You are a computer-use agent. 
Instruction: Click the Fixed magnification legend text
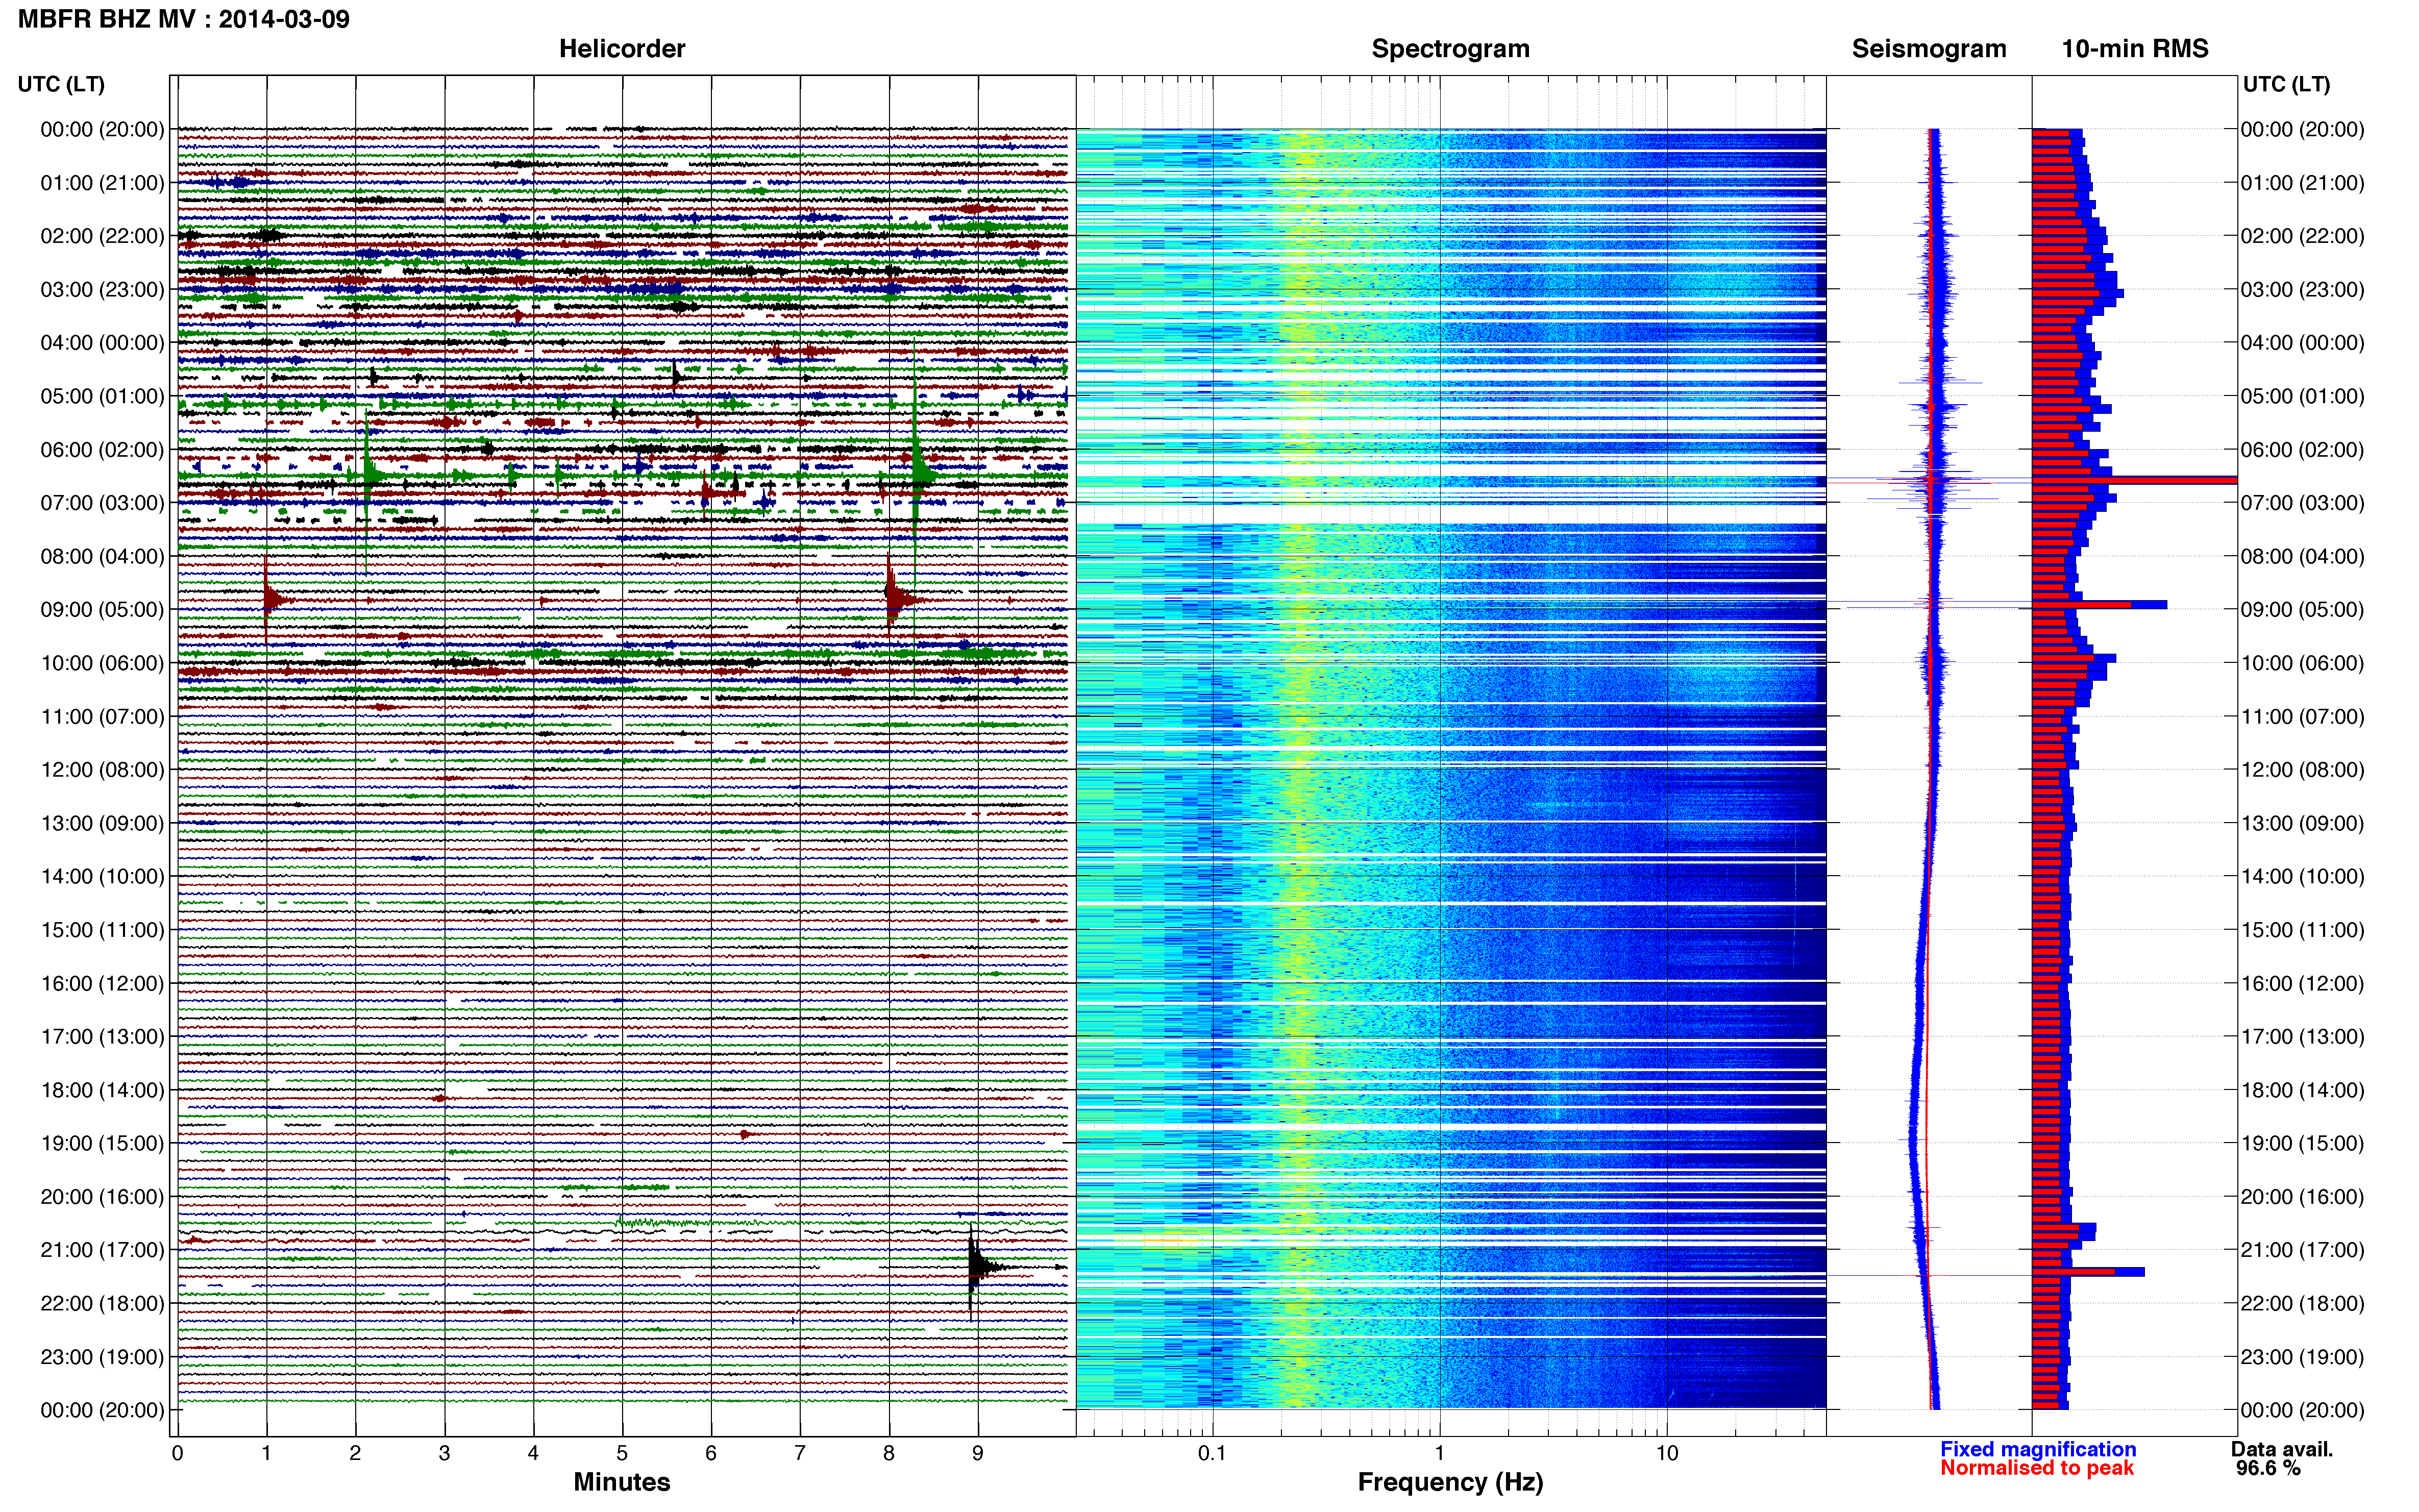coord(2038,1449)
